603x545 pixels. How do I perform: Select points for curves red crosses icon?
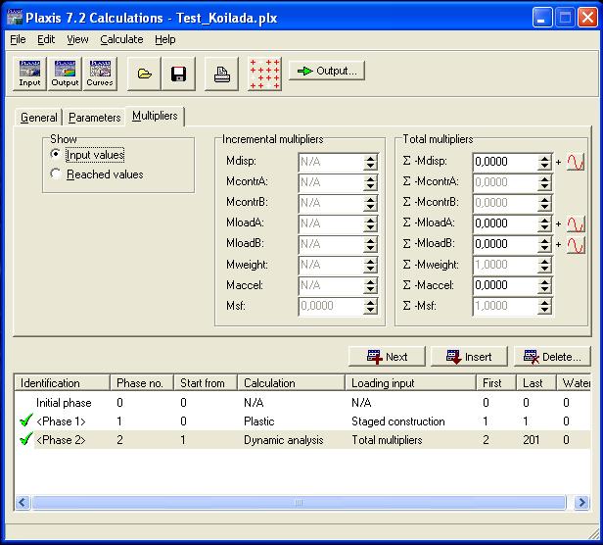tap(264, 74)
